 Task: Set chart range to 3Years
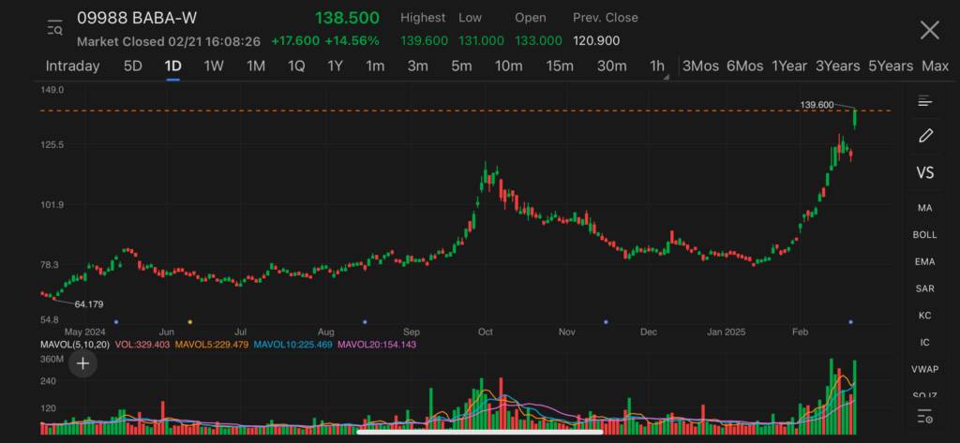[x=837, y=66]
